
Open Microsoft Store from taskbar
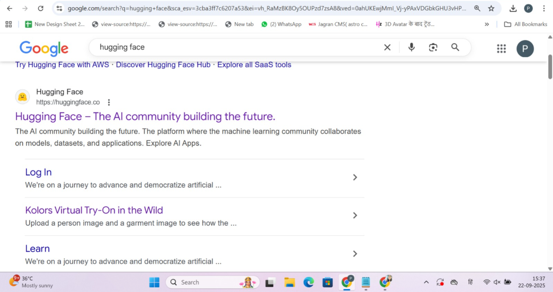pos(327,282)
